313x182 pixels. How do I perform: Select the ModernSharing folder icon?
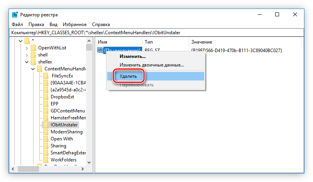[x=46, y=132]
